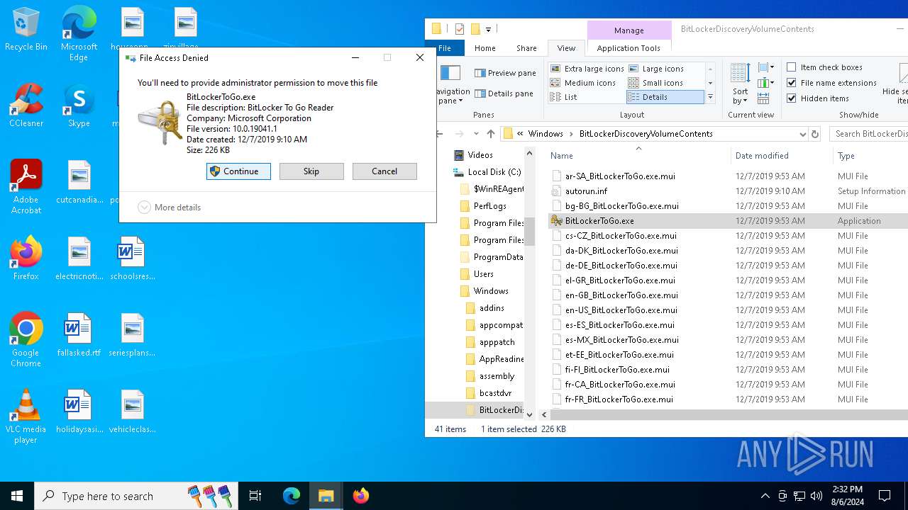Choose the Details layout option
The image size is (908, 510).
665,97
